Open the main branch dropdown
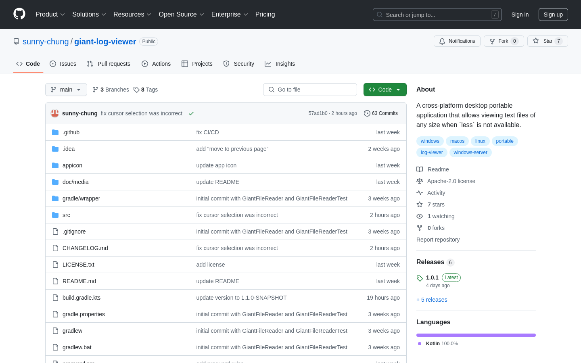581x363 pixels. (66, 90)
